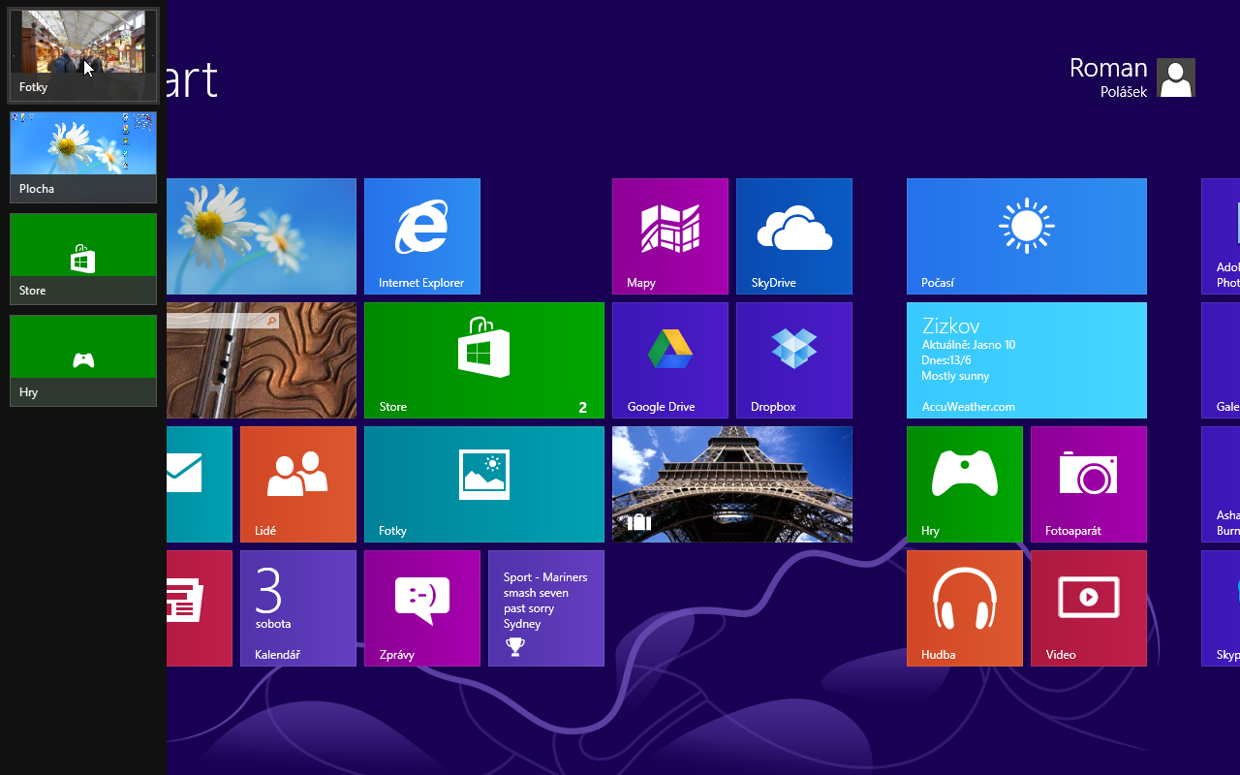This screenshot has width=1240, height=775.
Task: Click store update count badge 2
Action: point(583,408)
